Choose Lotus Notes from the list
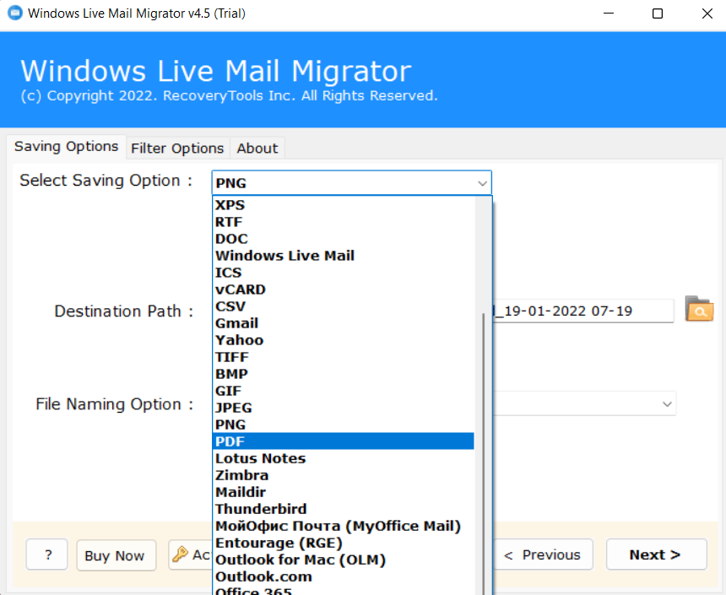This screenshot has width=726, height=595. coord(344,458)
